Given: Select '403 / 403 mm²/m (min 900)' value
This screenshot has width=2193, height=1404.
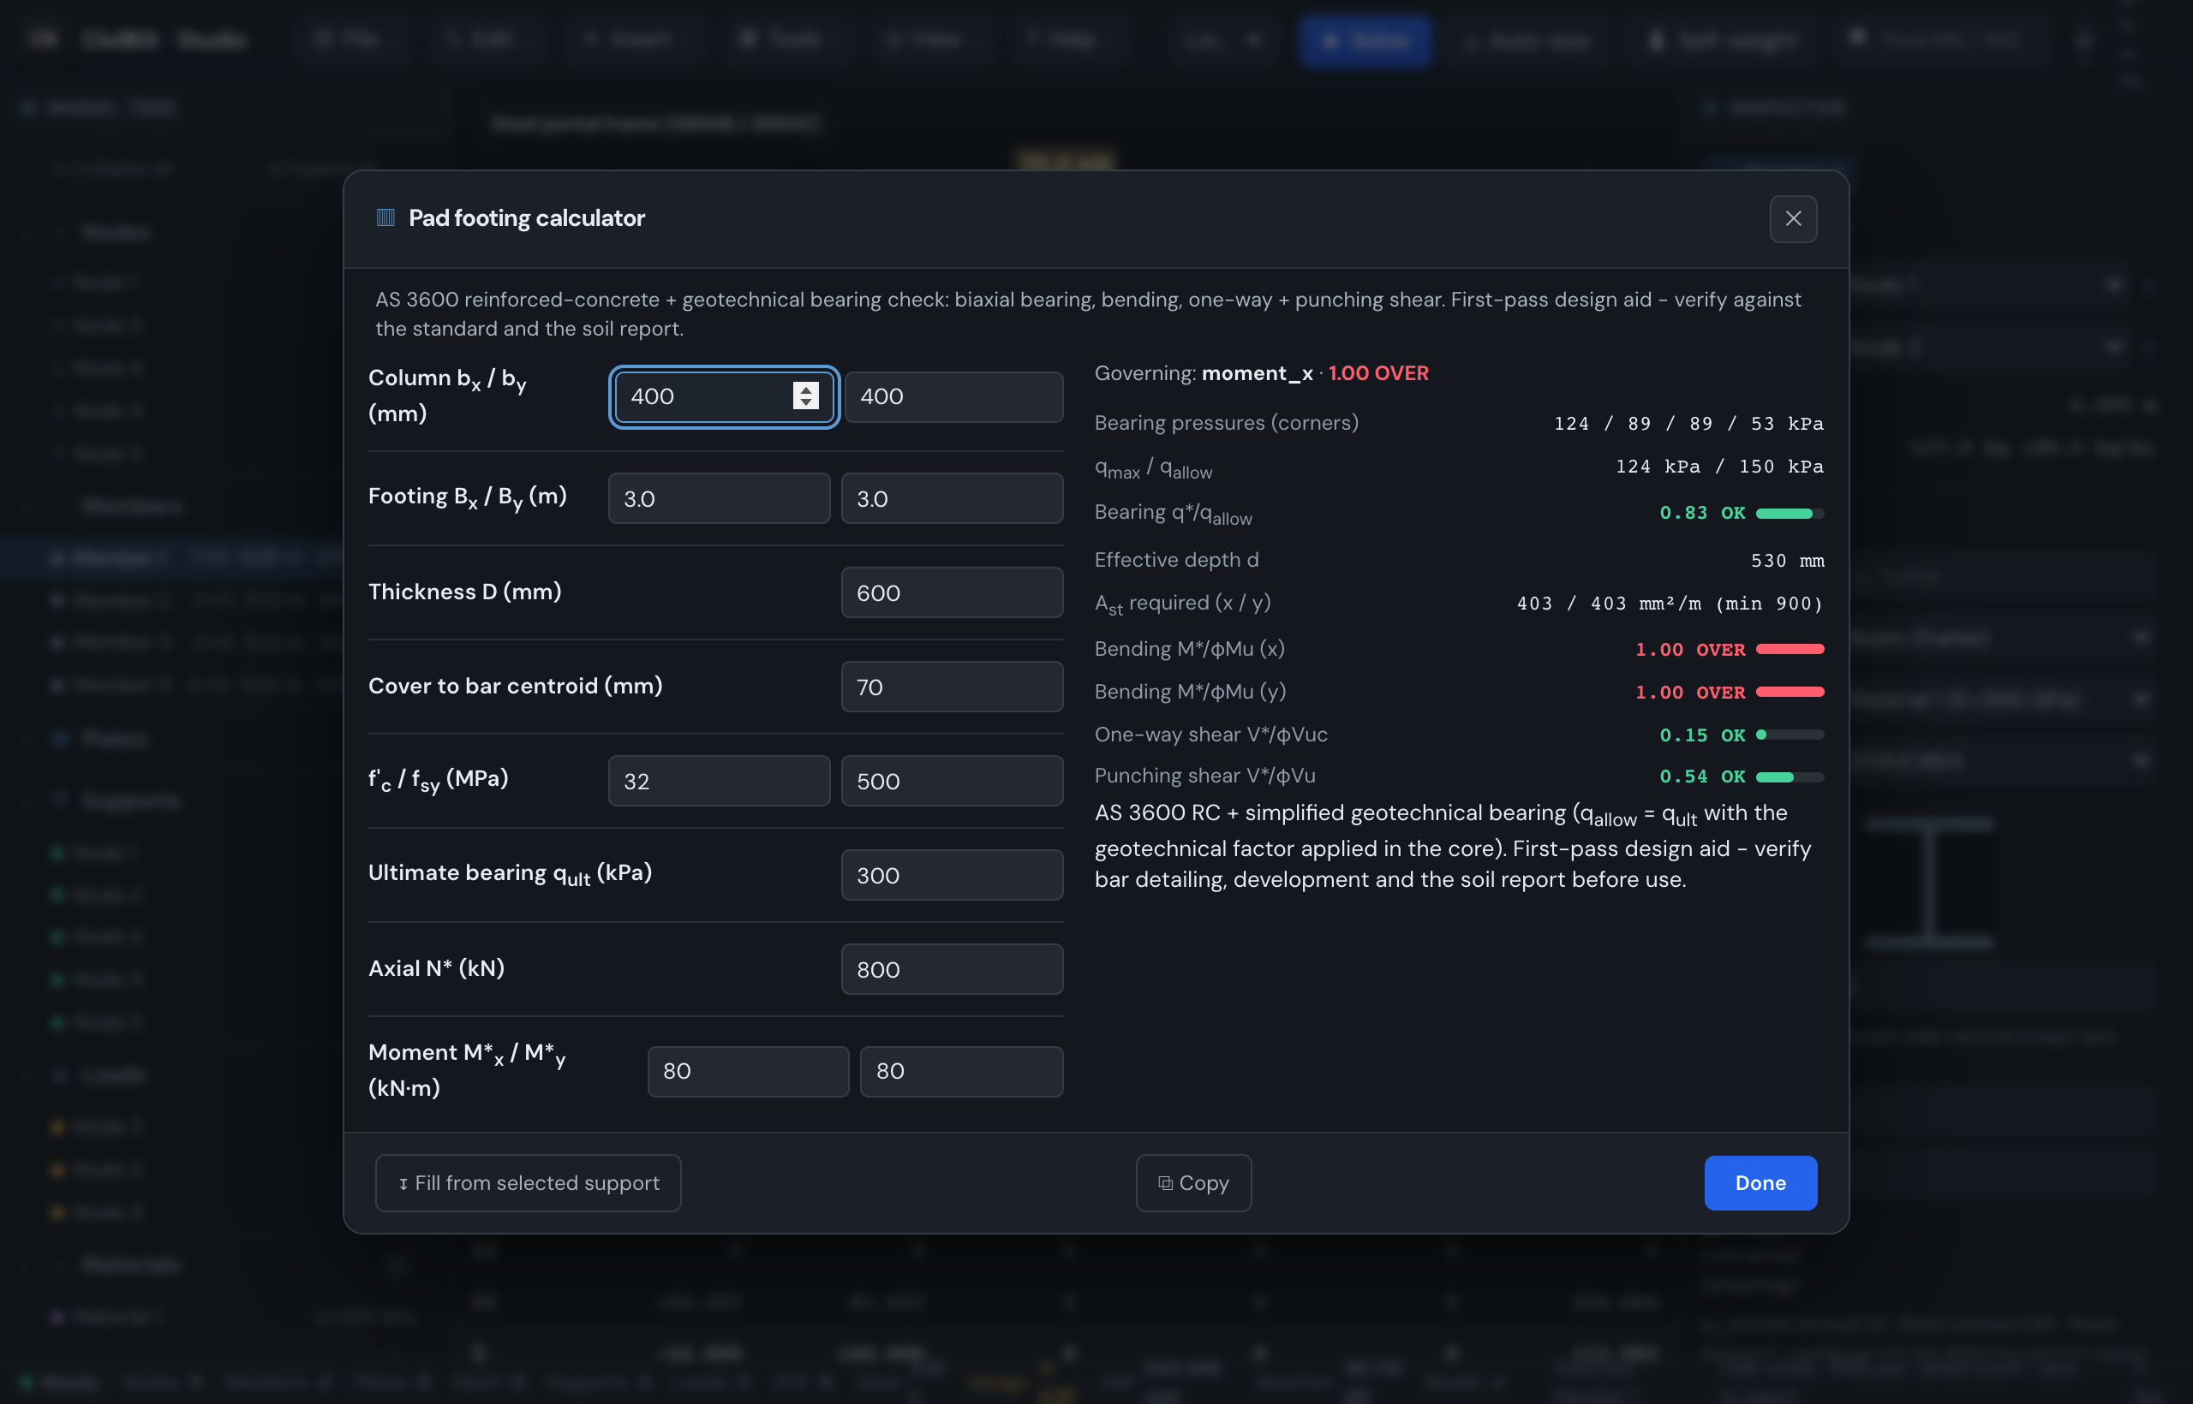Looking at the screenshot, I should (x=1670, y=604).
